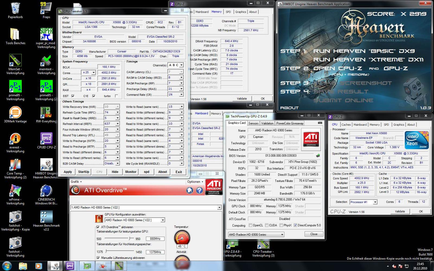Expand the Refresh Interval (tREFI) dropdown

point(117,124)
